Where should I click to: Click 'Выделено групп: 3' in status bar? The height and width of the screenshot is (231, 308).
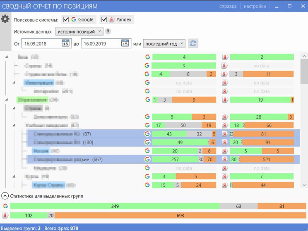coord(21,228)
